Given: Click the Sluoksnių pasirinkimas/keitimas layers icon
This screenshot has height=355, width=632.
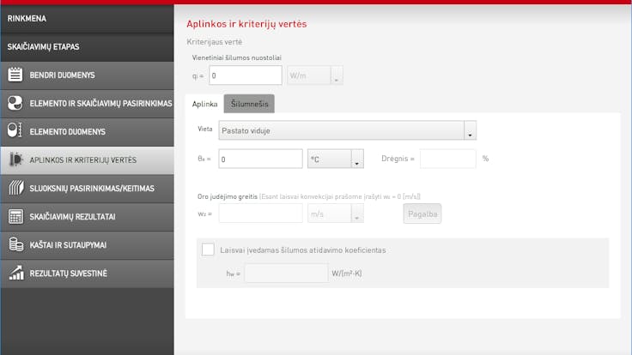Looking at the screenshot, I should point(15,188).
